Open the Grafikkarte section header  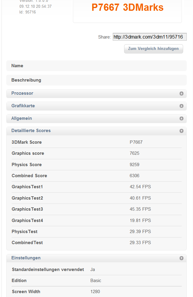(x=96, y=106)
